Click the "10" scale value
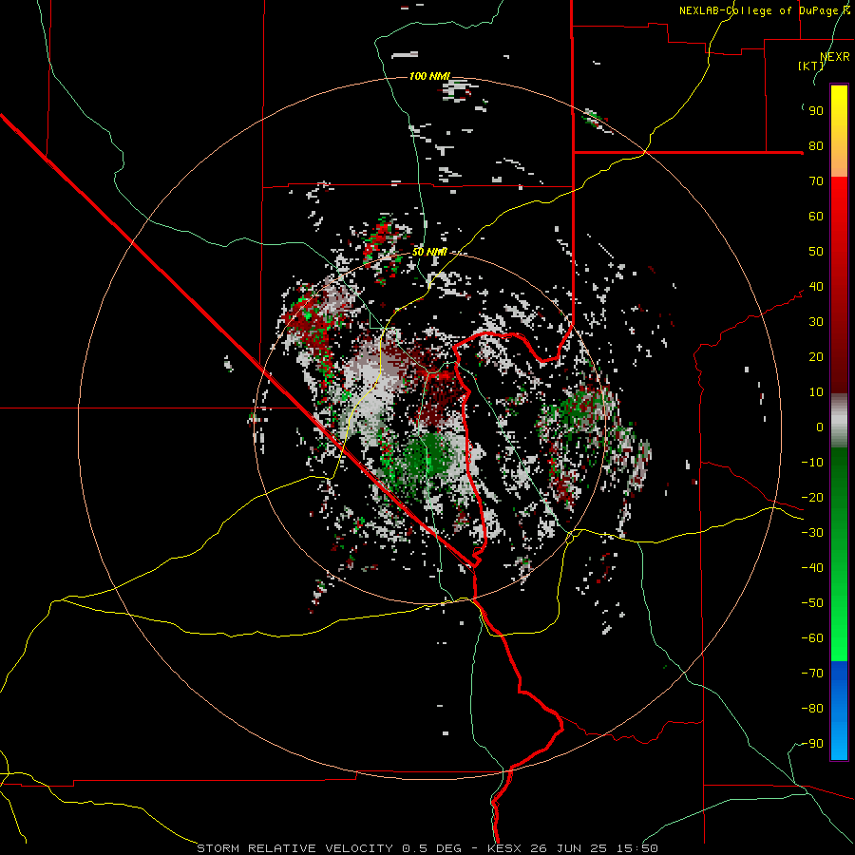Image resolution: width=855 pixels, height=855 pixels. click(816, 392)
